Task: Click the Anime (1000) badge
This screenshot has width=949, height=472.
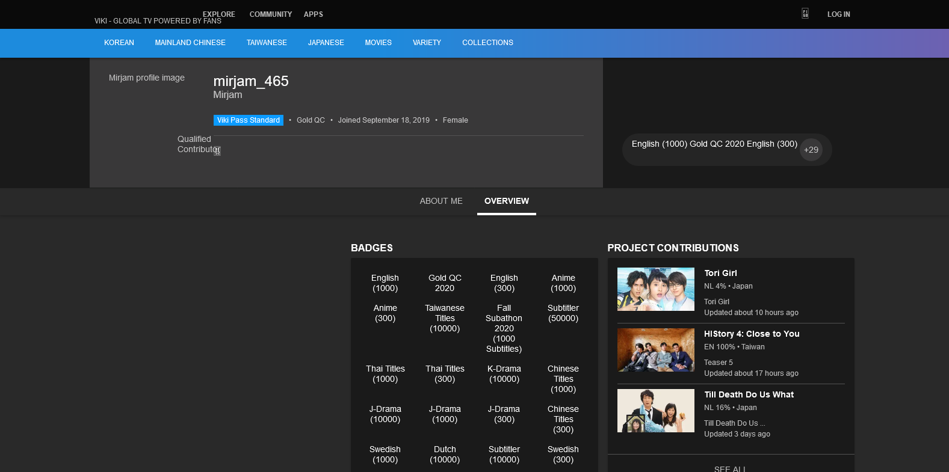Action: point(563,283)
